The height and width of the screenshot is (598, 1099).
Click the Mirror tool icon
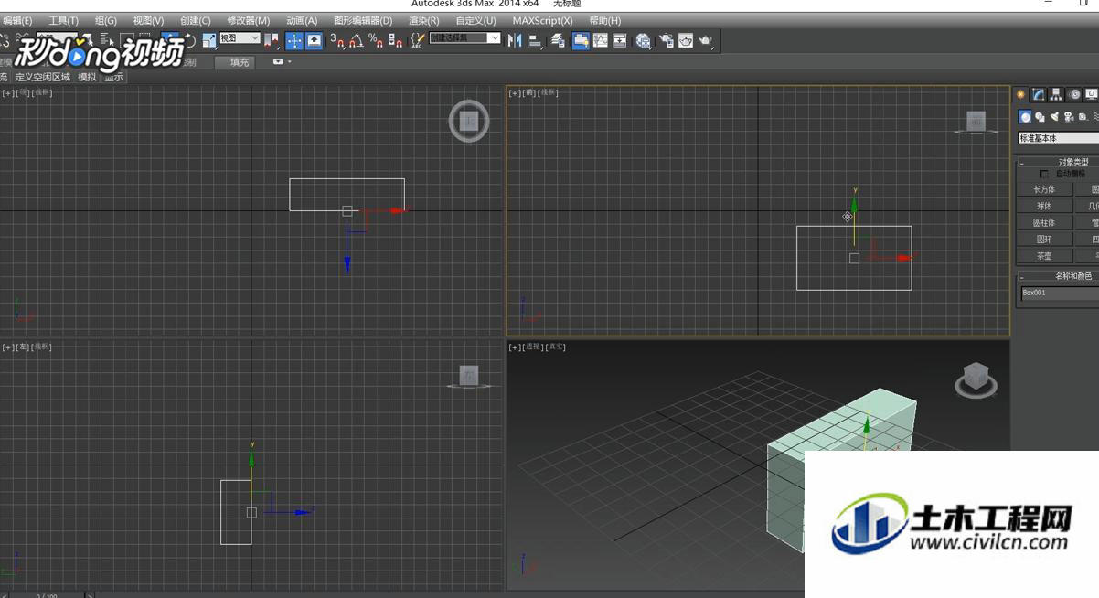coord(515,40)
